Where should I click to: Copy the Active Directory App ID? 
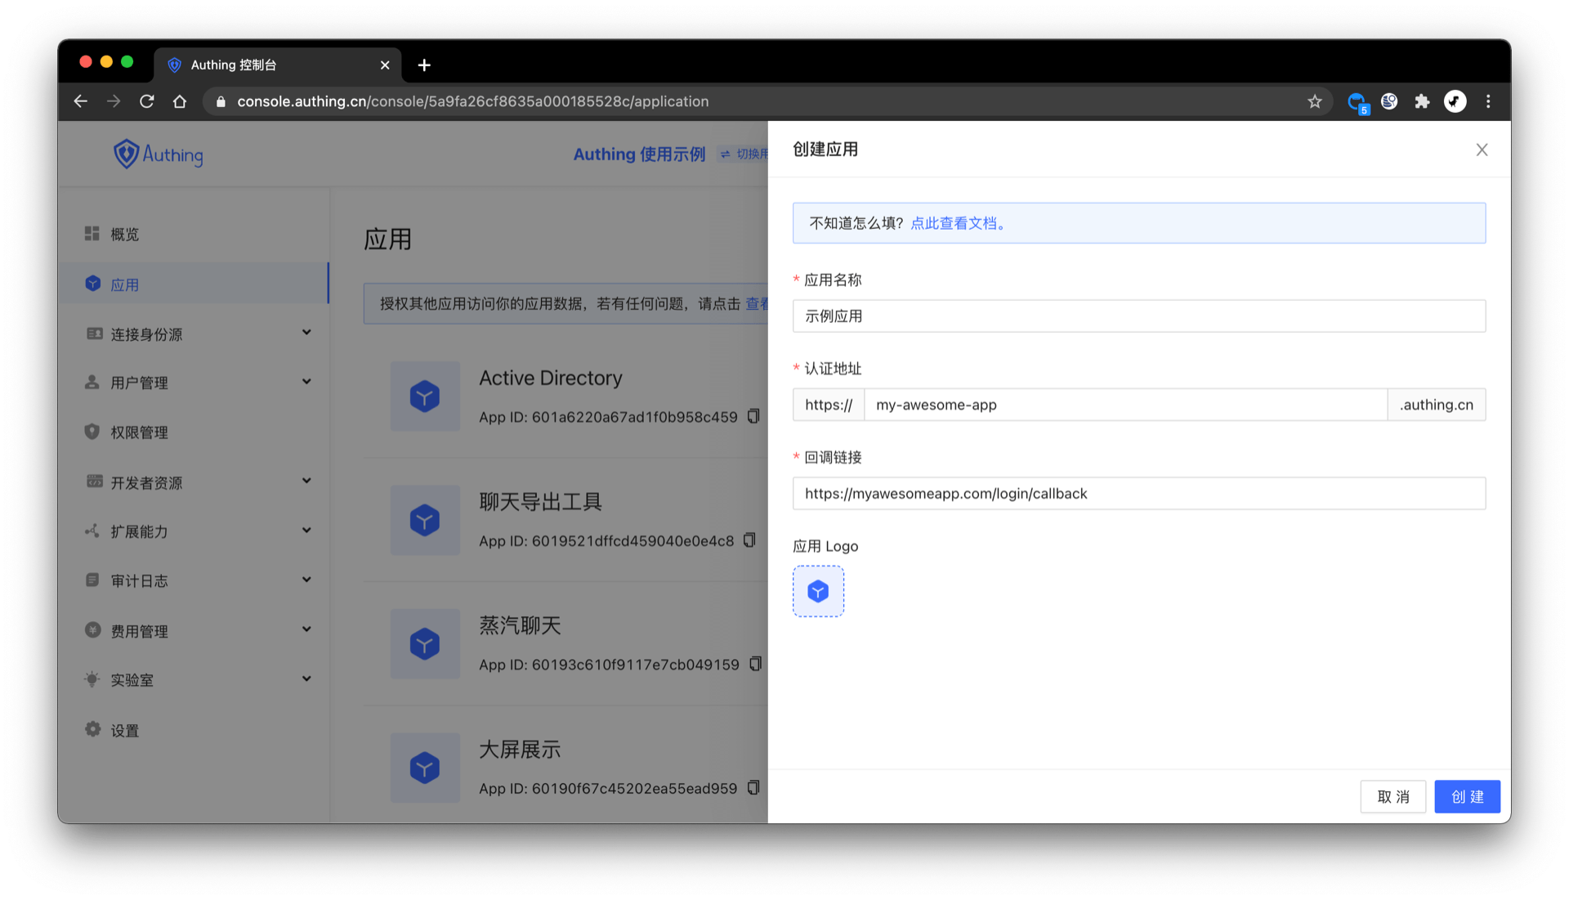[x=753, y=416]
